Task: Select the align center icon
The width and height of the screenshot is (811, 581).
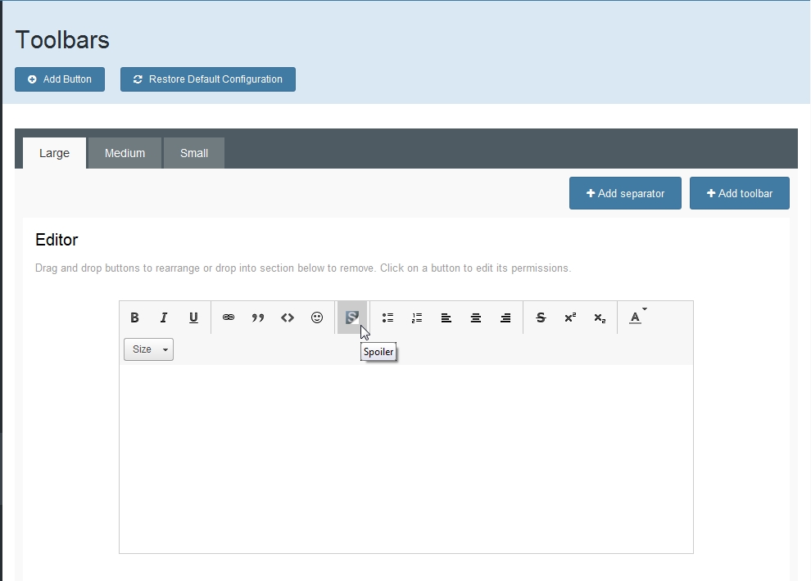Action: [x=476, y=318]
